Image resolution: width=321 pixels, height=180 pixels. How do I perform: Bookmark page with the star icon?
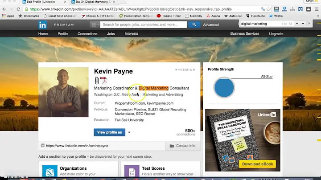tap(268, 9)
